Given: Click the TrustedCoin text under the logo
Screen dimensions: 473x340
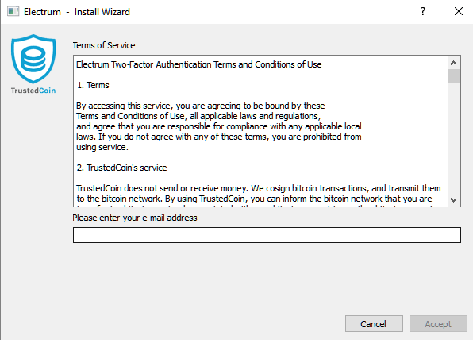Looking at the screenshot, I should [33, 91].
